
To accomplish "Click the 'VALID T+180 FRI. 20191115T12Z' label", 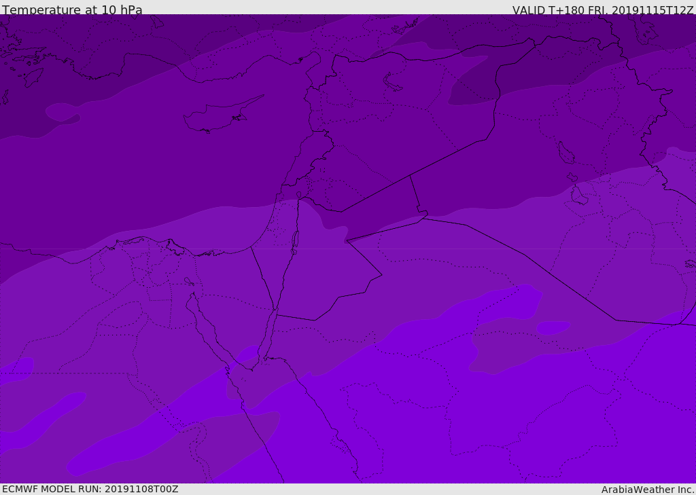I will [x=603, y=10].
